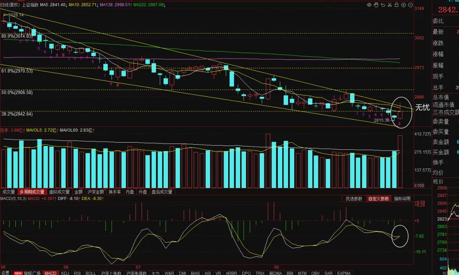459x275 pixels.
Task: Select TRIX indicator tab
Action: (x=260, y=273)
